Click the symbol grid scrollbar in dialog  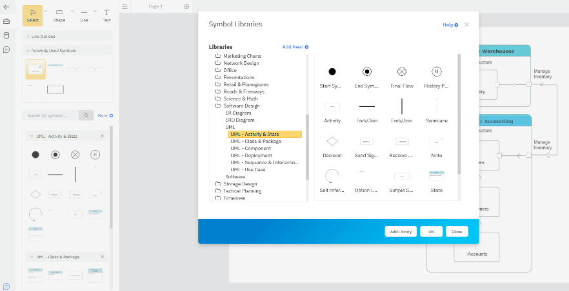point(459,114)
